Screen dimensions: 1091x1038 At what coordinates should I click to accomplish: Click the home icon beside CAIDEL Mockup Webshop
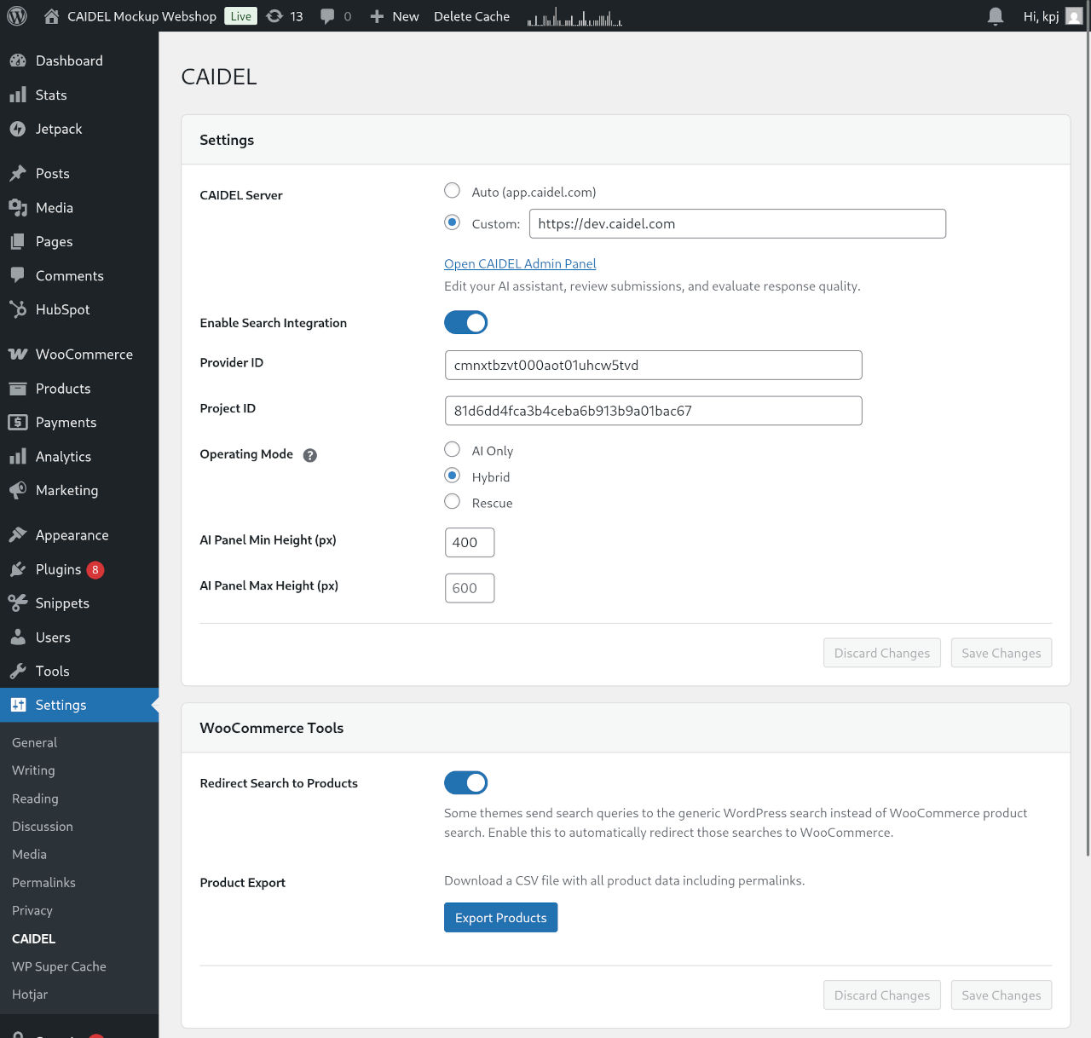coord(51,16)
